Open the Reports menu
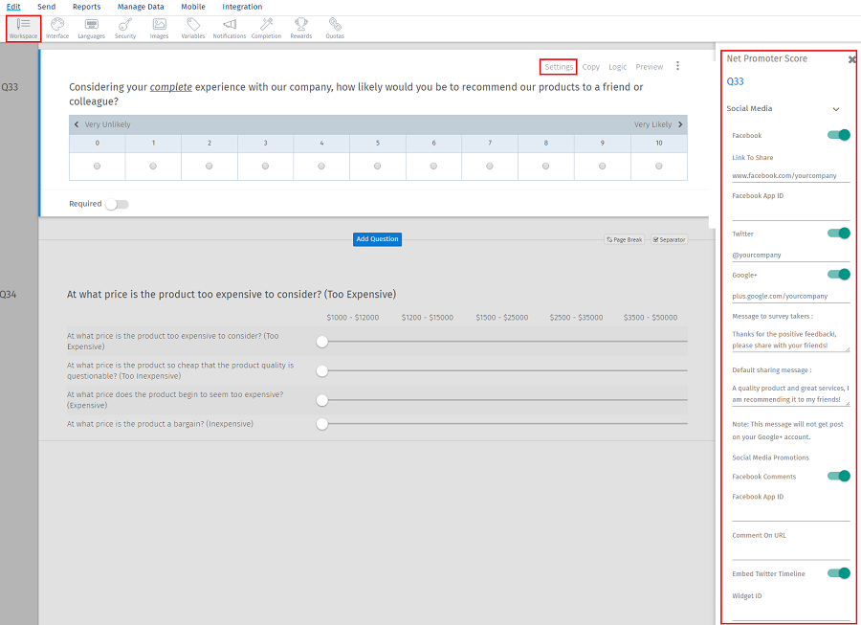 [86, 7]
